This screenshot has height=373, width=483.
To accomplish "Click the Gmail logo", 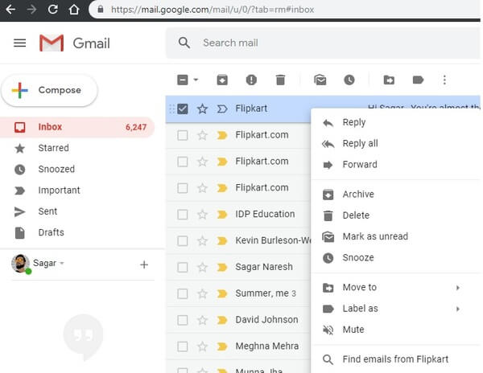I will (75, 43).
